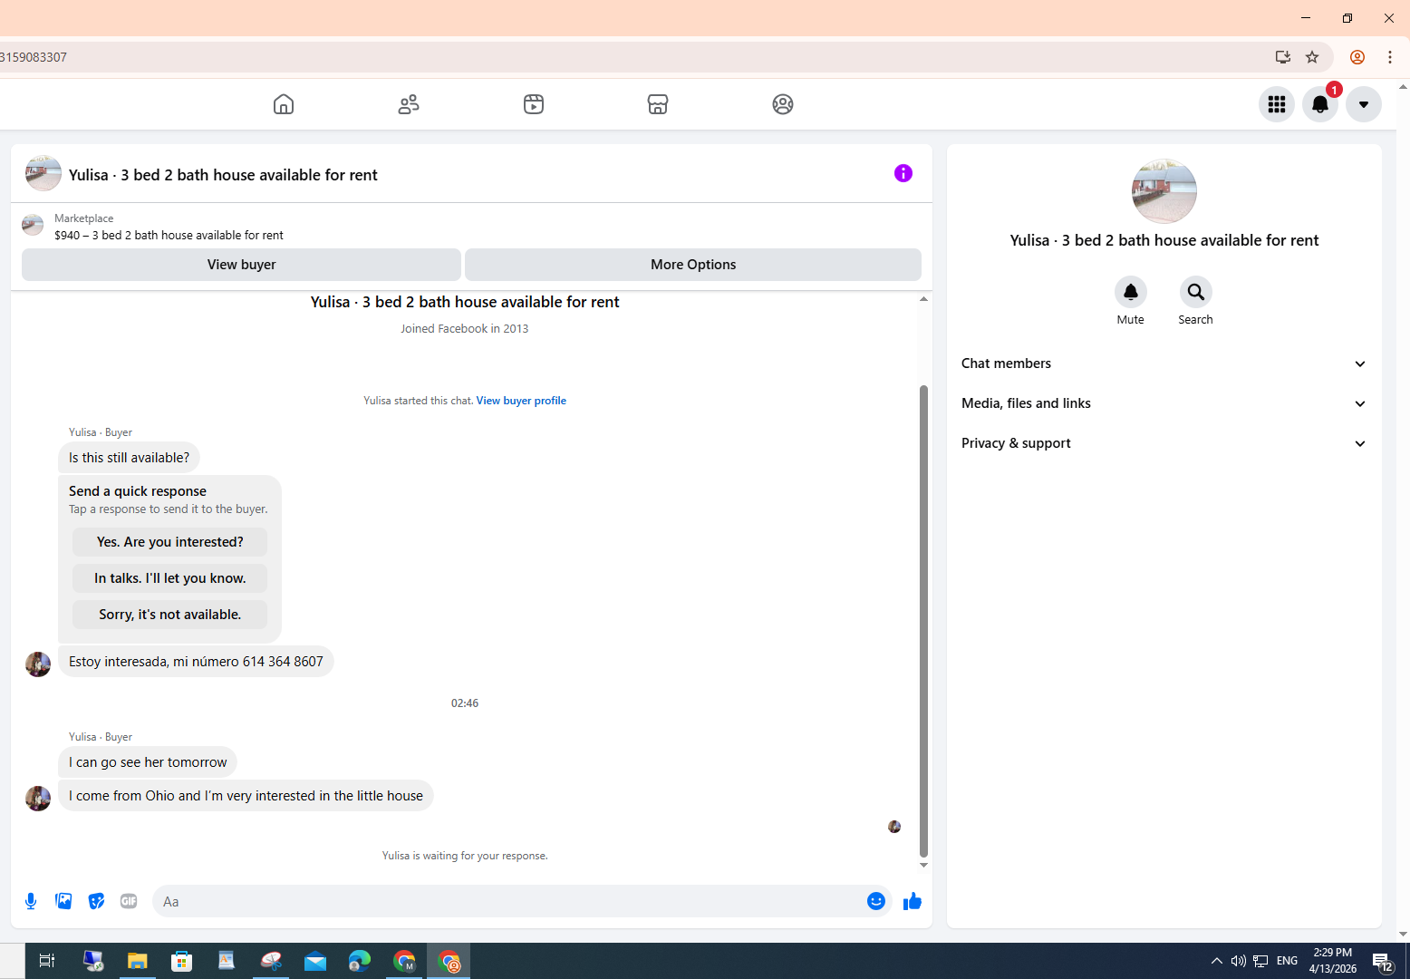Send quick reply 'Yes. Are you interested?'
Screen dimensions: 1410x979
click(170, 542)
